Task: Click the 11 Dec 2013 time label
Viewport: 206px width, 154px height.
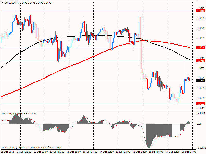Action: [7, 152]
